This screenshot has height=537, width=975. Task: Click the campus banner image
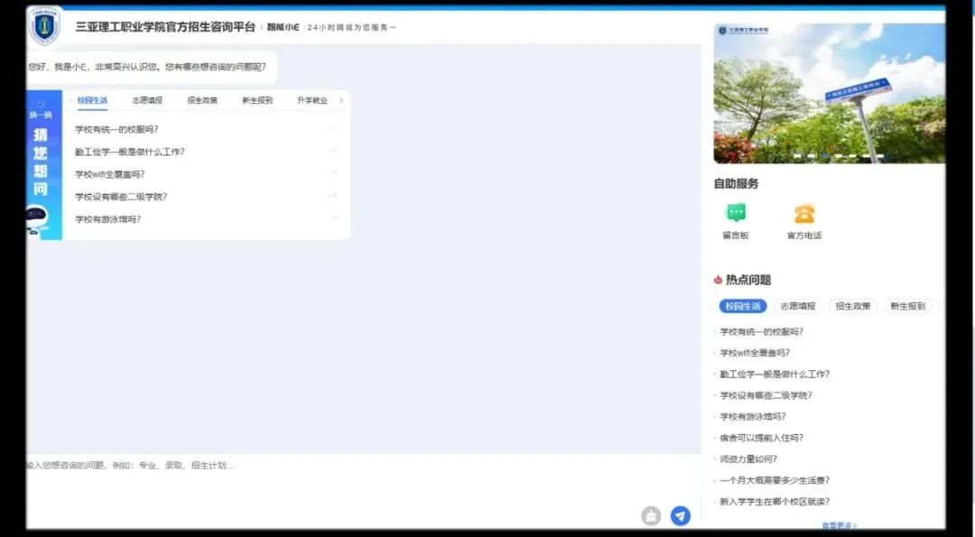830,94
